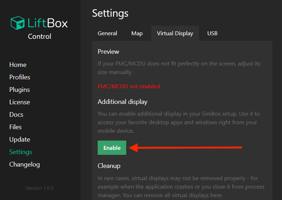
Task: Select License from the sidebar
Action: click(20, 102)
